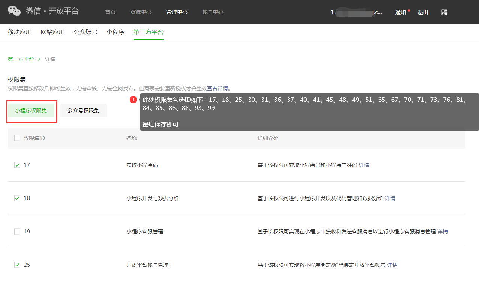Viewport: 479px width, 281px height.
Task: Switch to 移动应用 tab
Action: point(19,32)
